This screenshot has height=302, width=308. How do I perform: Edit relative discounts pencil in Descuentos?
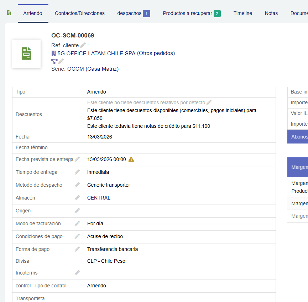tap(209, 102)
